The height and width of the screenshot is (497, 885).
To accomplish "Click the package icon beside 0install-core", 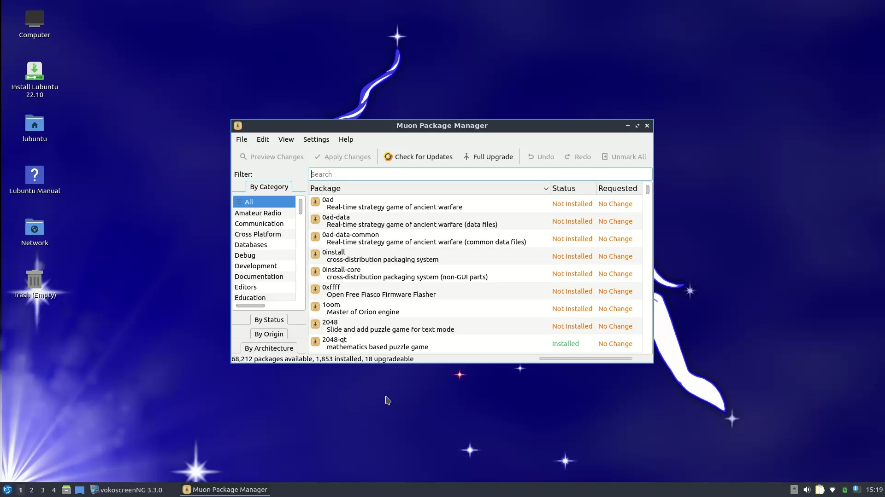I will 315,272.
